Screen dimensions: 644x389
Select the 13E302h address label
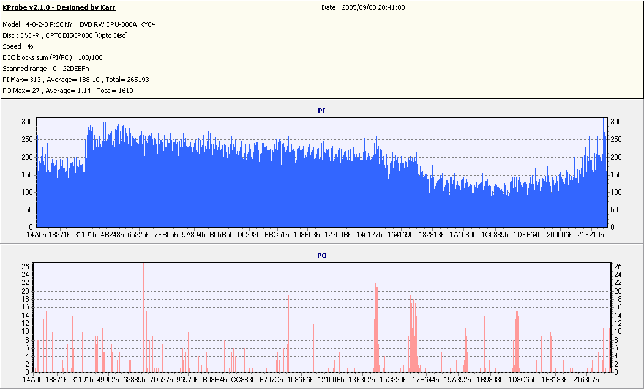(361, 380)
